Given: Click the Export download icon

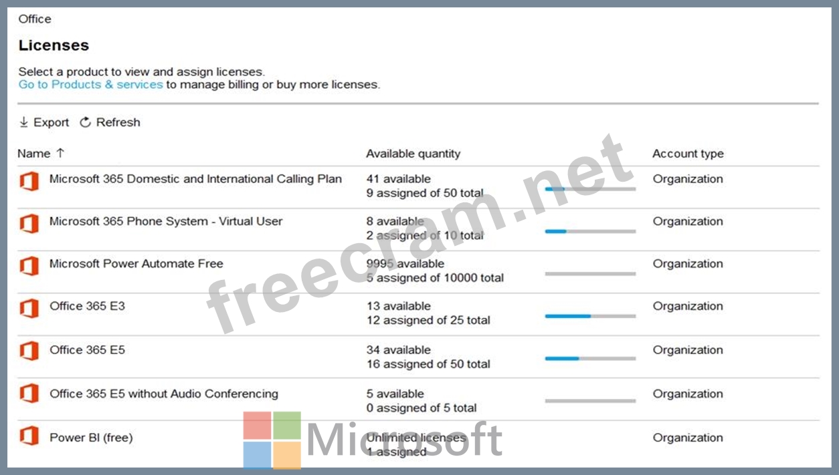Looking at the screenshot, I should (24, 122).
